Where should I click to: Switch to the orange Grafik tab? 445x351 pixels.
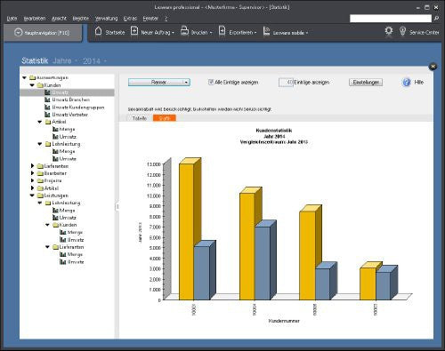tap(165, 118)
